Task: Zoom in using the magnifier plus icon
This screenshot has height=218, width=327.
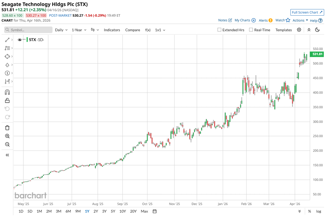Action: tap(7, 136)
